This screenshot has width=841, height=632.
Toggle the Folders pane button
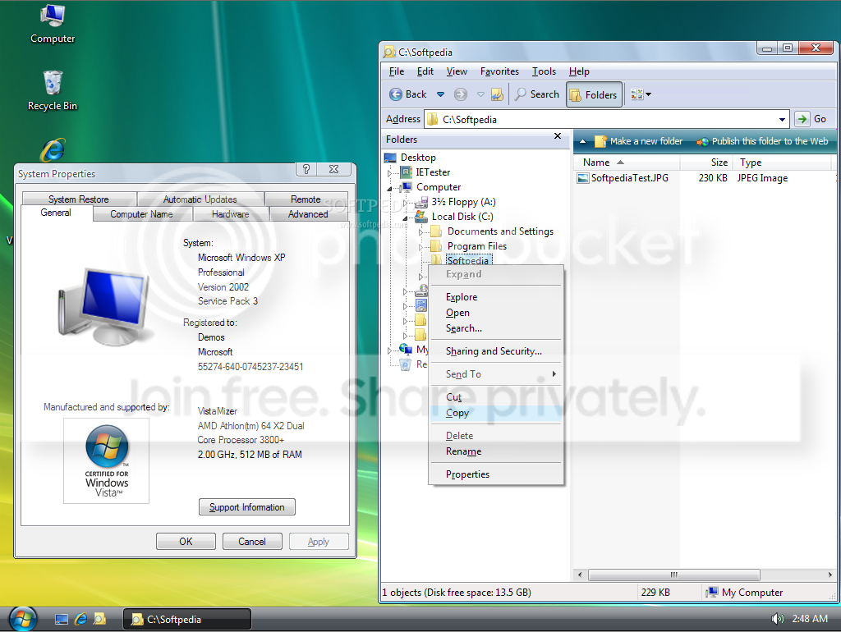[593, 94]
